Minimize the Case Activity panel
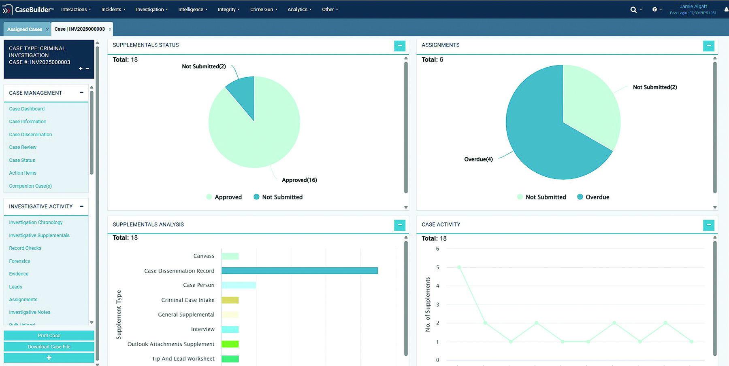 pos(708,225)
